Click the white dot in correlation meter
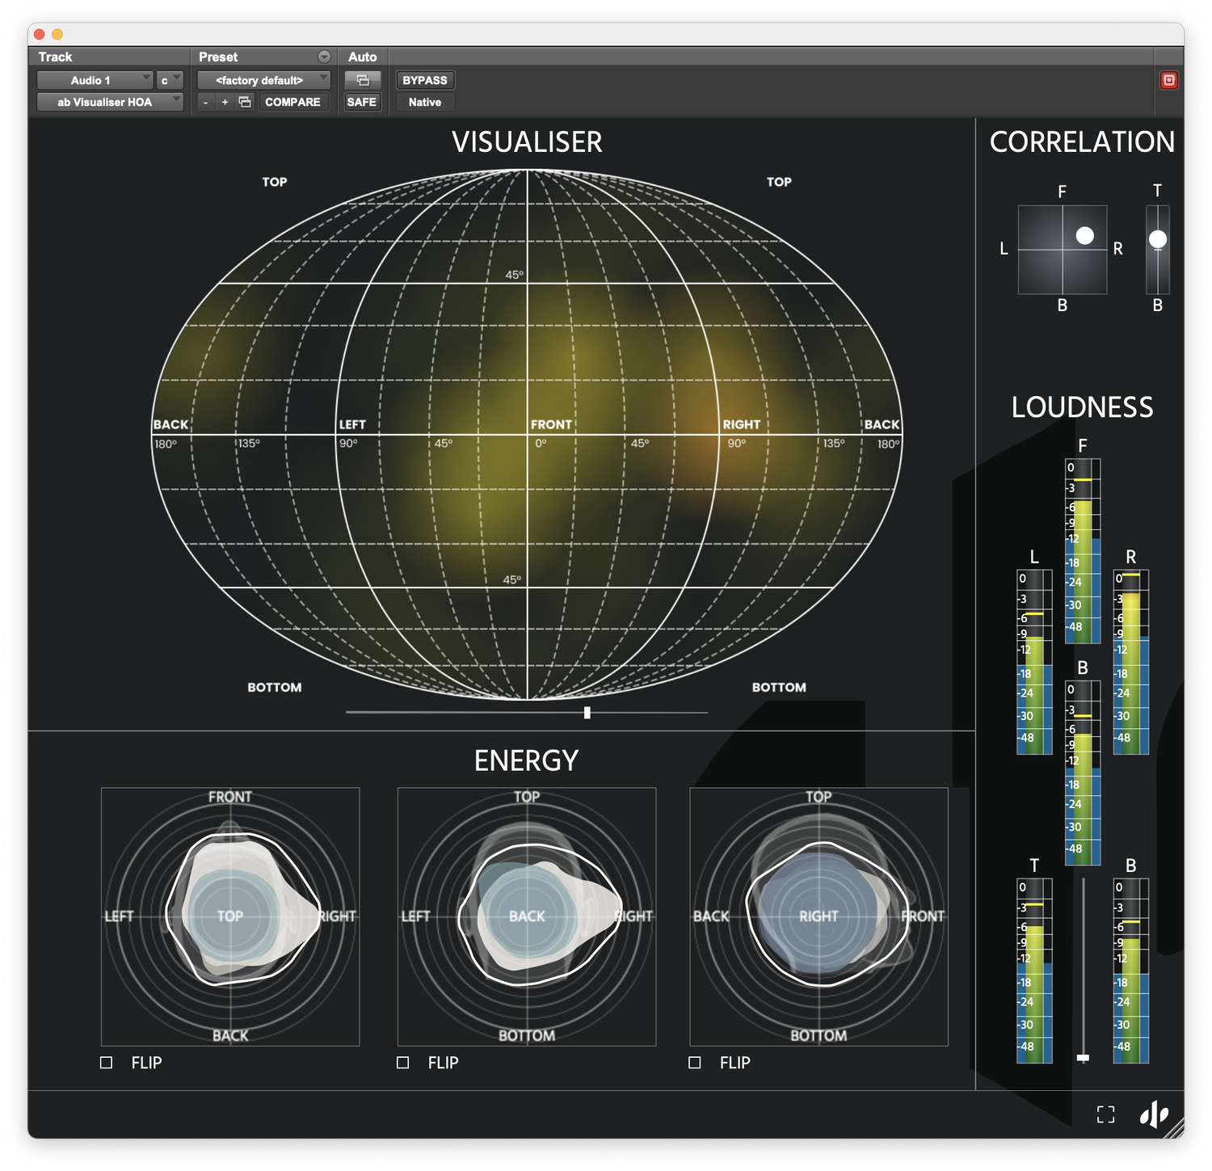 (x=1085, y=235)
